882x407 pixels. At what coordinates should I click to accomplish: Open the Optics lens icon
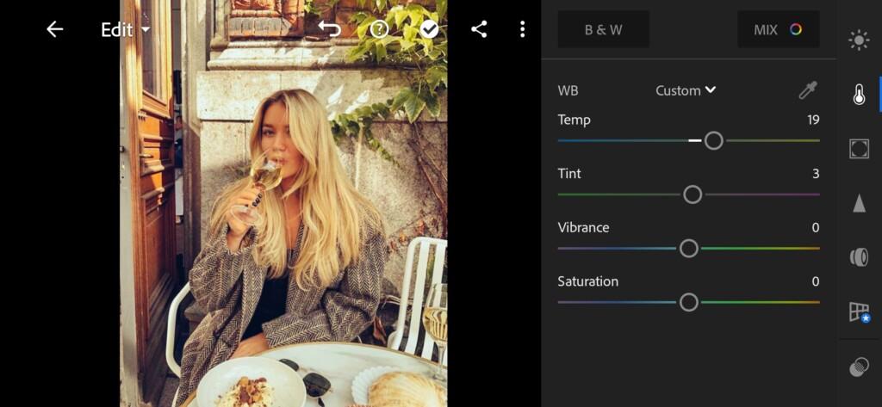click(x=859, y=257)
